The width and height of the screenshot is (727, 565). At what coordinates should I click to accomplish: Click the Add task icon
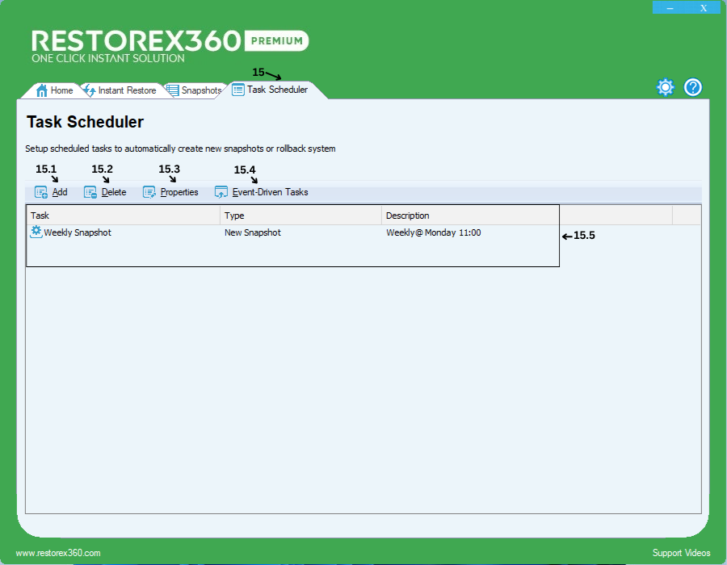click(x=41, y=192)
